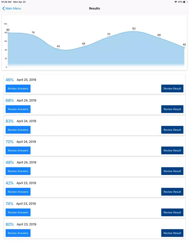
Task: Review Answers for the 70% result
Action: (x=18, y=150)
